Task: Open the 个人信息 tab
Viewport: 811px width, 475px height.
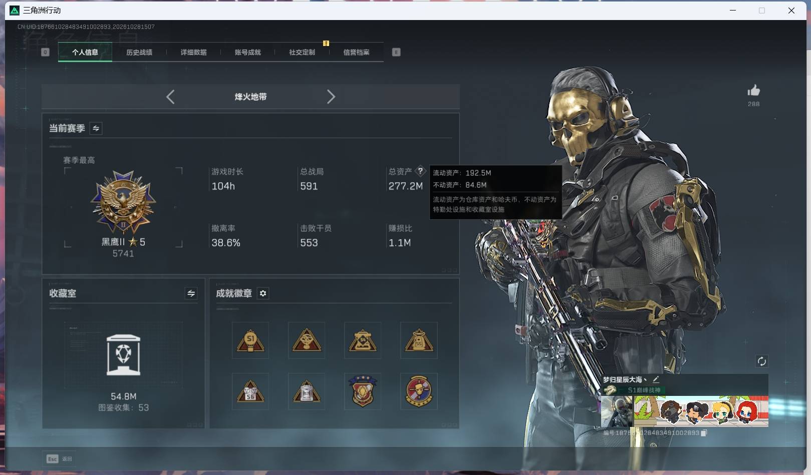Action: click(x=85, y=52)
